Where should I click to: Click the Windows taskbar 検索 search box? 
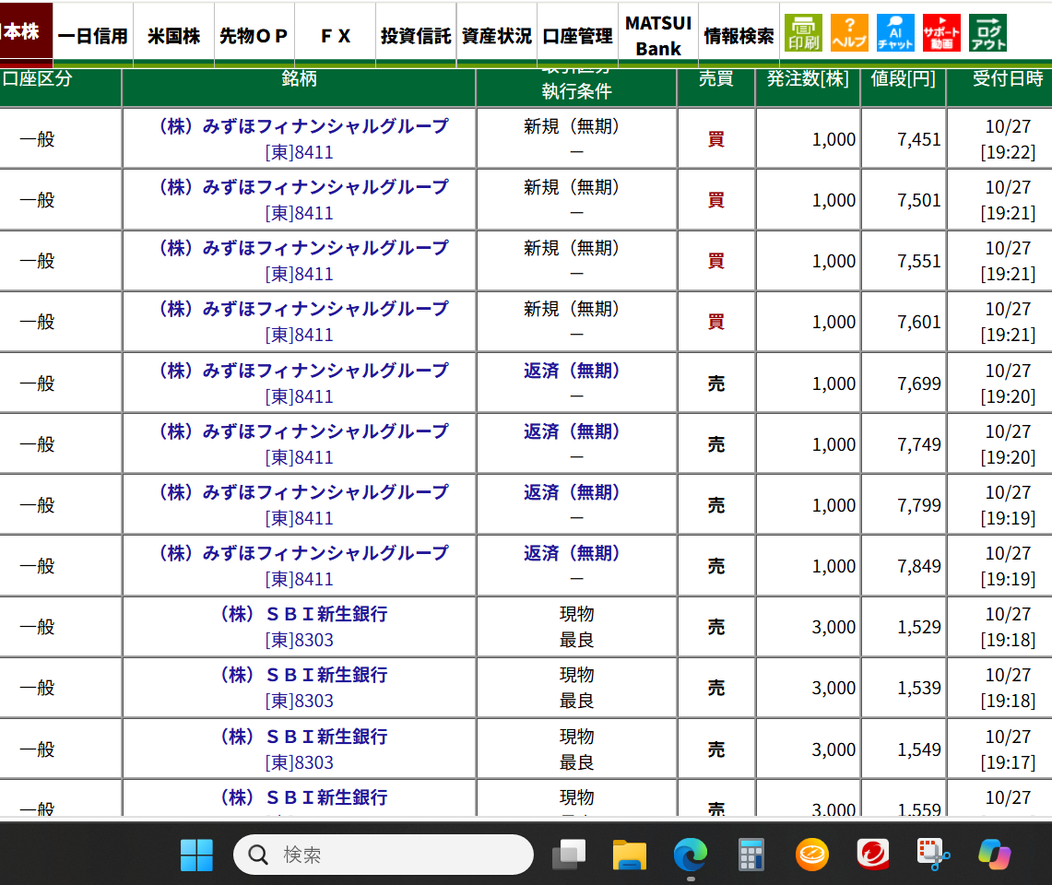pos(384,855)
